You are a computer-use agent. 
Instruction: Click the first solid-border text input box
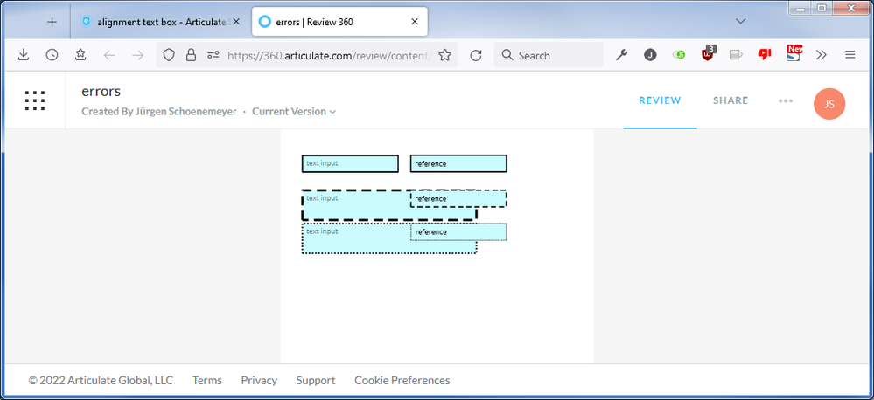350,163
